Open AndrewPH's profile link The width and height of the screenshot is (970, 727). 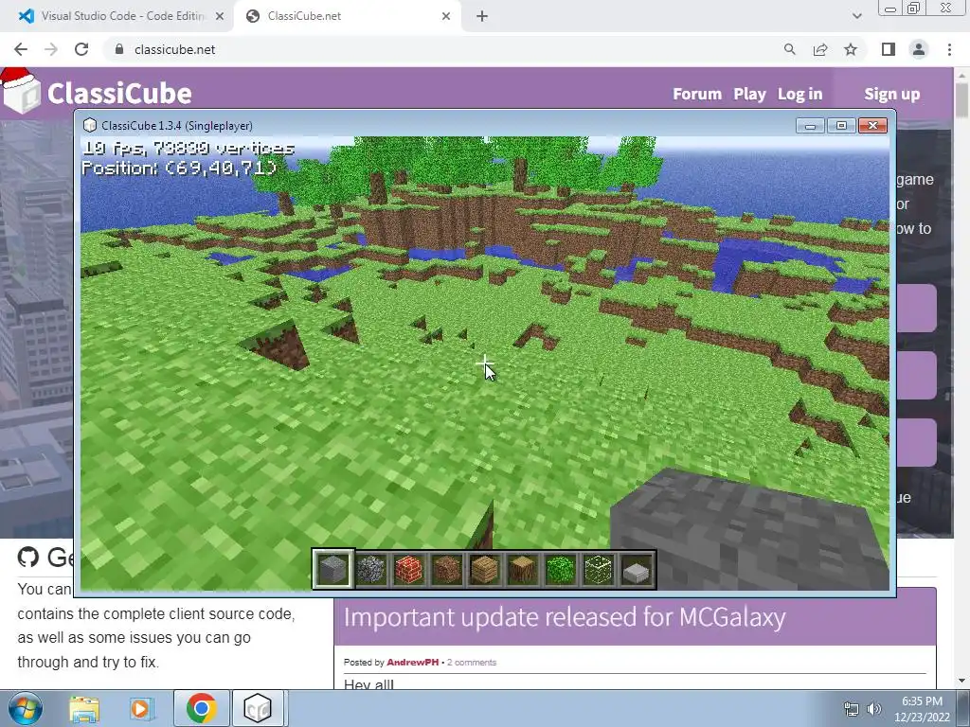click(413, 662)
